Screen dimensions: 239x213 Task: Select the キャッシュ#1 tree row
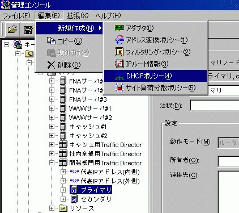pyautogui.click(x=88, y=126)
